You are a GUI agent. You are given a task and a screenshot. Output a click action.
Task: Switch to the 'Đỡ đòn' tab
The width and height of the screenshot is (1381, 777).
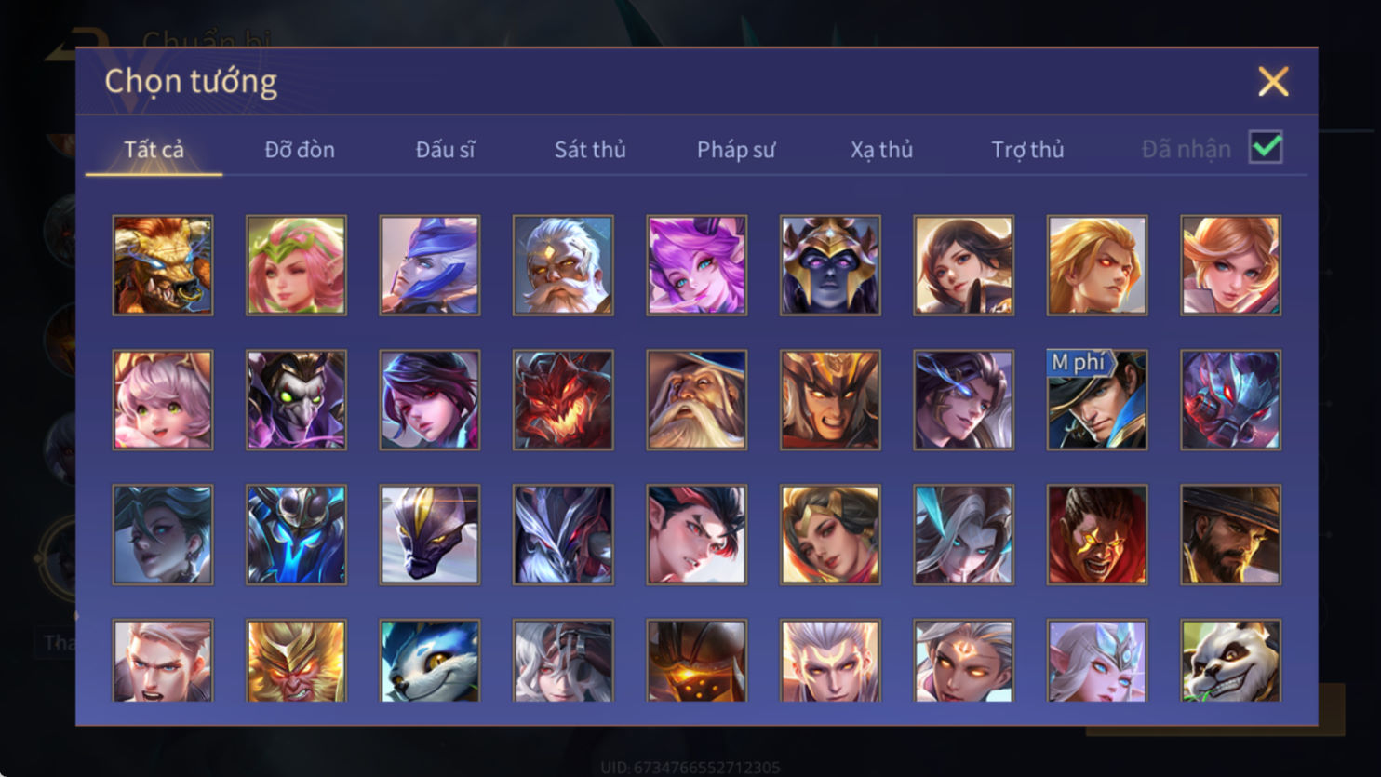[300, 150]
